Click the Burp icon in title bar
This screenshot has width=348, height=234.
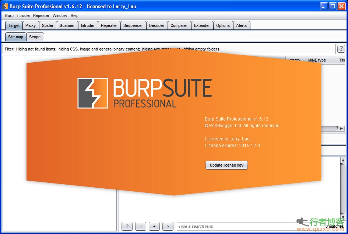tap(5, 6)
